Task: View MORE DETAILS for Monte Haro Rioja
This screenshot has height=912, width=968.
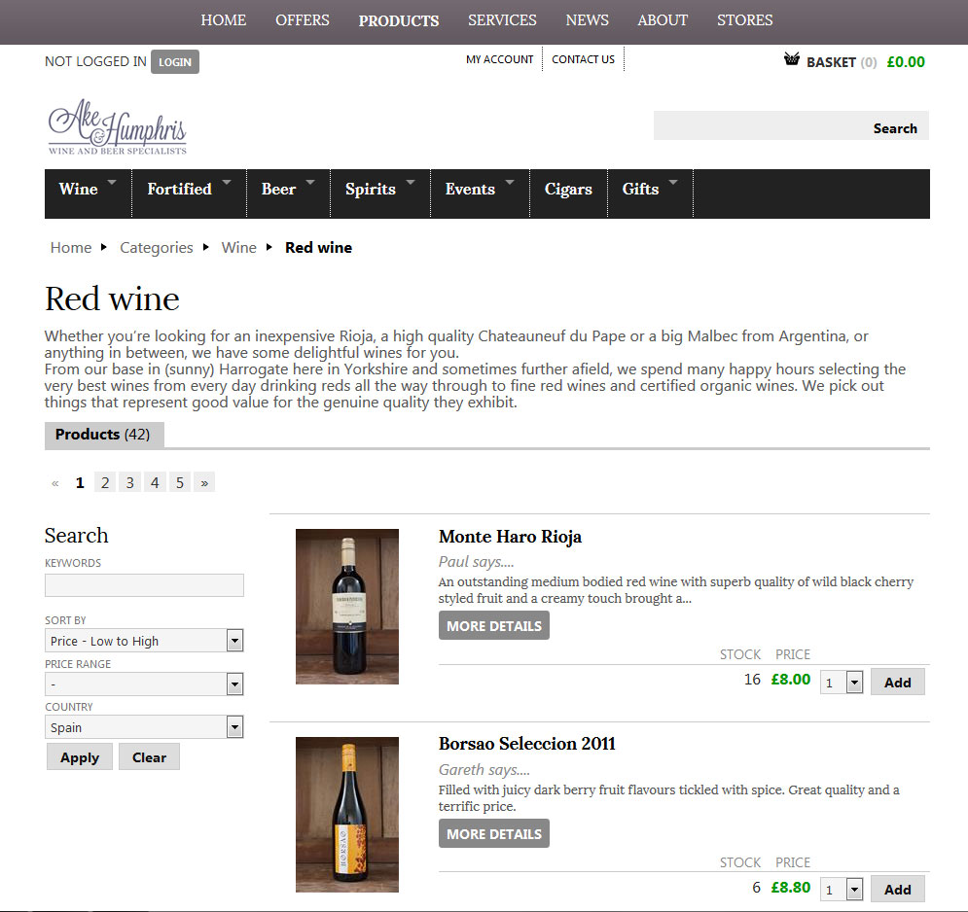Action: (x=494, y=626)
